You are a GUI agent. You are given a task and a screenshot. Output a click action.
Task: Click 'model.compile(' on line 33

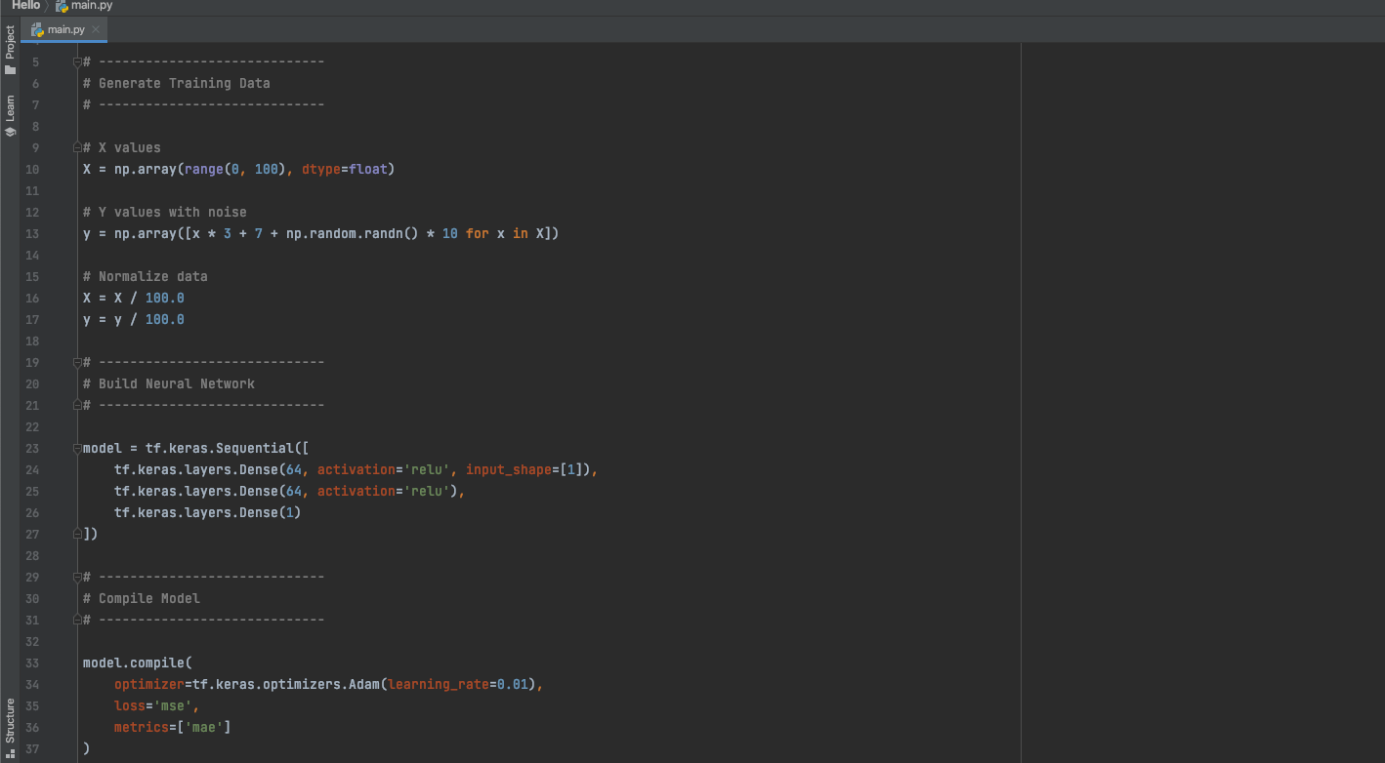(138, 663)
